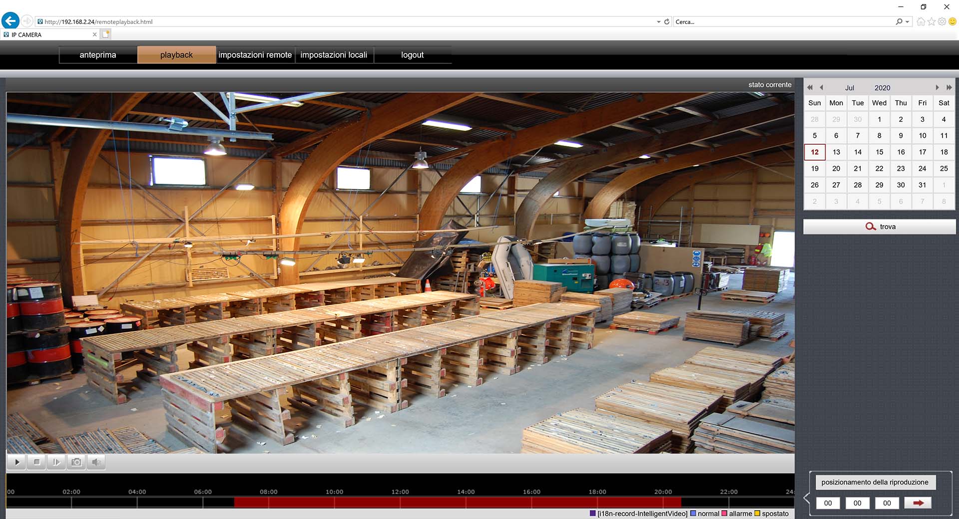The height and width of the screenshot is (519, 959).
Task: Take a snapshot with the camera icon
Action: tap(76, 462)
